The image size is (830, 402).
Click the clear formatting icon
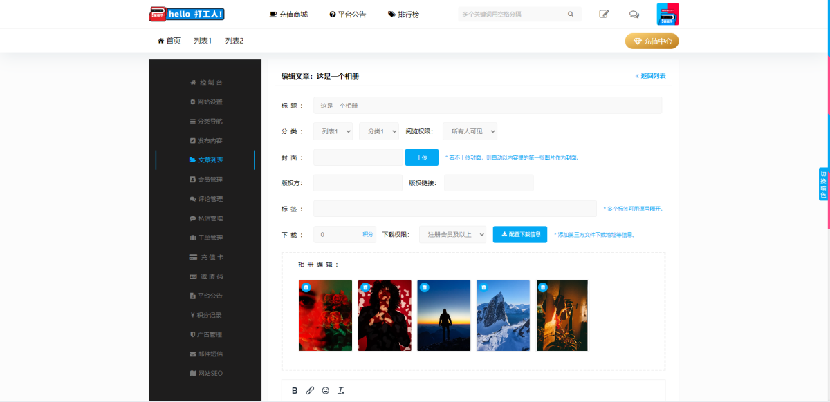click(x=340, y=391)
